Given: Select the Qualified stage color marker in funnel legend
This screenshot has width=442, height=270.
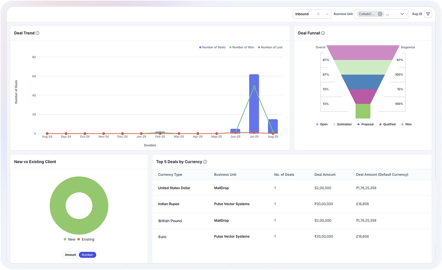Looking at the screenshot, I should [x=381, y=124].
